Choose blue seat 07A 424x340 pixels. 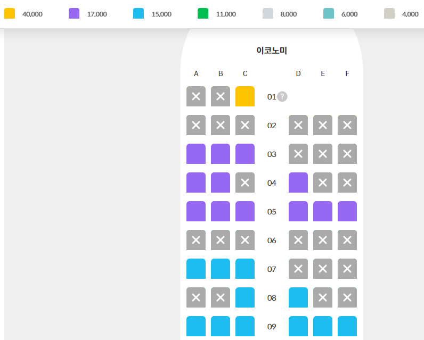pyautogui.click(x=196, y=269)
